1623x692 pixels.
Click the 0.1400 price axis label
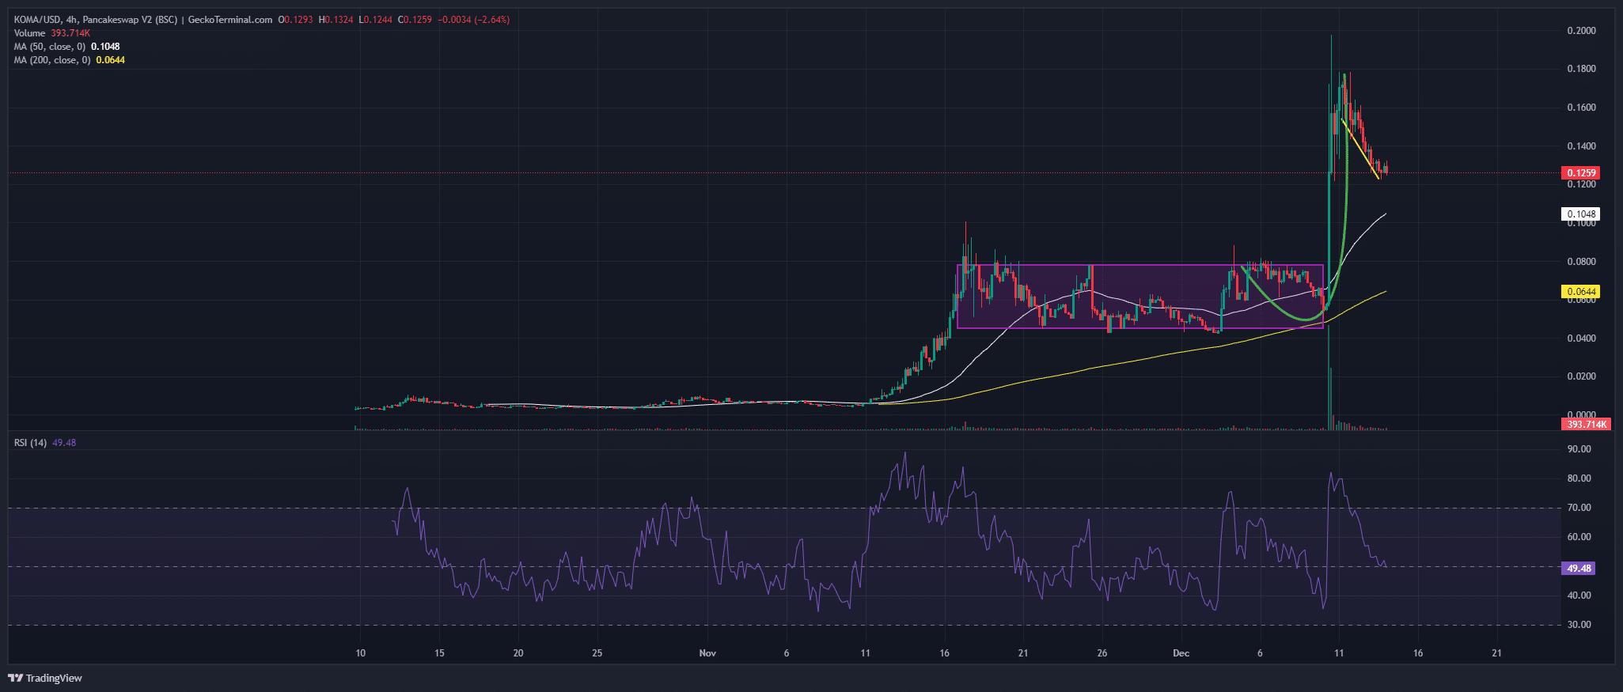point(1581,146)
